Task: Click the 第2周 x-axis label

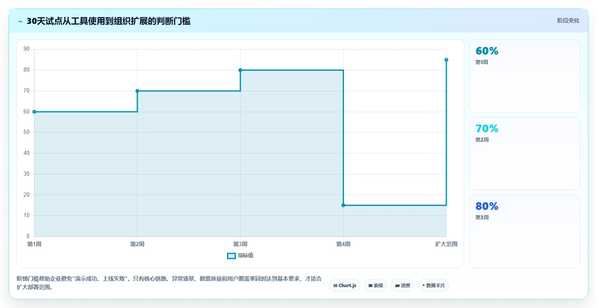Action: (137, 244)
